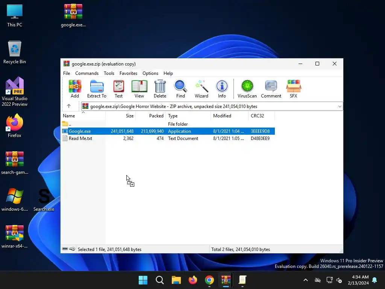
Task: Select the parent folder '..' row
Action: (168, 124)
